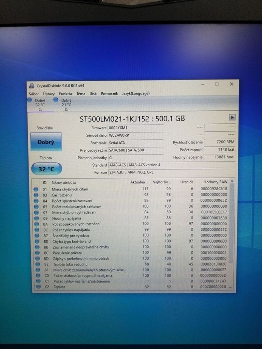The width and height of the screenshot is (262, 349).
Task: Click RAW value 000000003639
Action: coord(214,218)
